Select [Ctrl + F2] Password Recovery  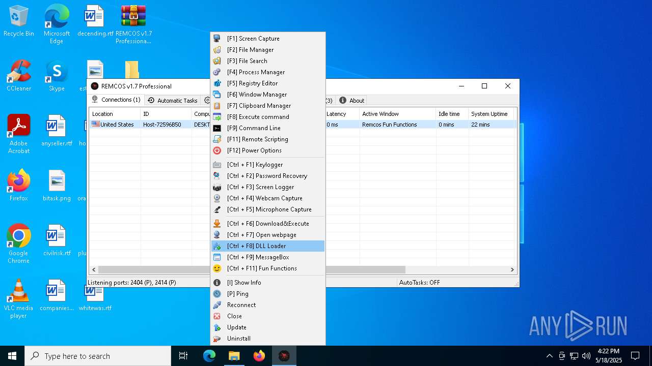click(268, 176)
